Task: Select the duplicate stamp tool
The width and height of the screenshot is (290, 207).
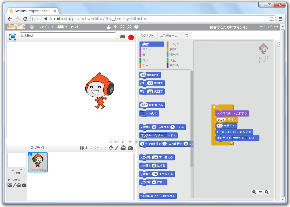Action: coord(109,27)
